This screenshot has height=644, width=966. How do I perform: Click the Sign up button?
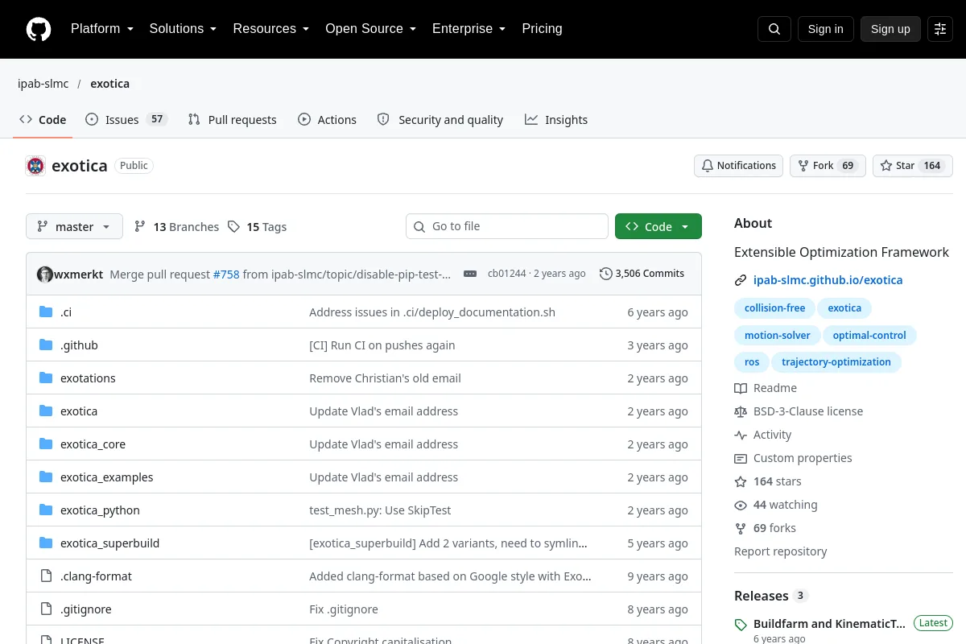(890, 29)
